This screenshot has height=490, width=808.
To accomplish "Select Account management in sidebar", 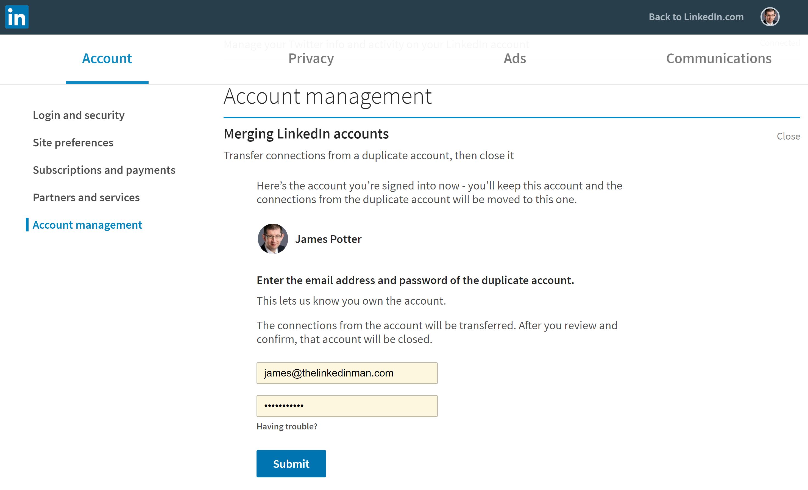I will [x=87, y=225].
